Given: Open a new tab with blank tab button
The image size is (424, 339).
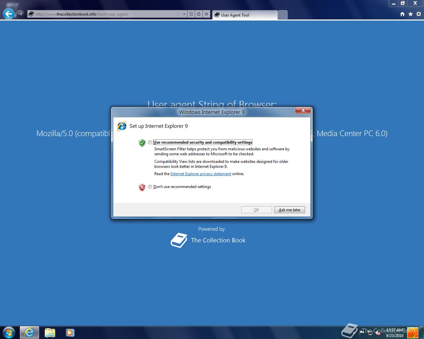Looking at the screenshot, I should pyautogui.click(x=283, y=15).
